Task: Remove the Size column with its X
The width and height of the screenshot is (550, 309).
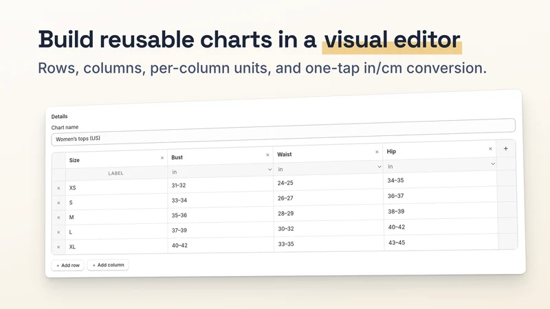Action: 162,158
